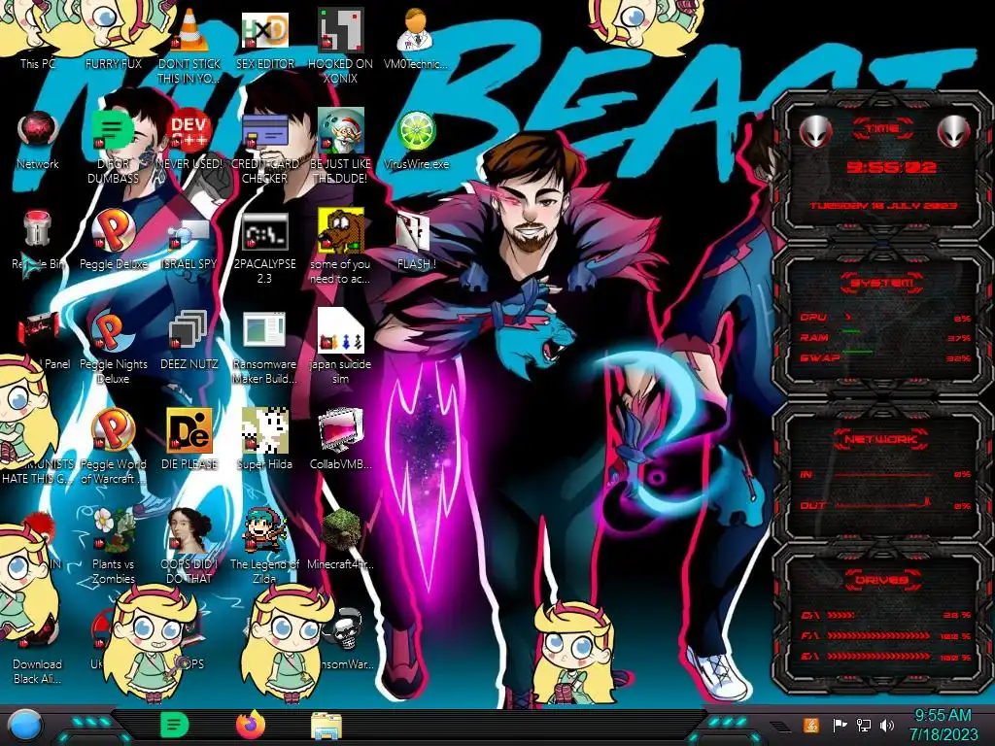
Task: Click the right alien head in TIME widget
Action: tap(954, 131)
